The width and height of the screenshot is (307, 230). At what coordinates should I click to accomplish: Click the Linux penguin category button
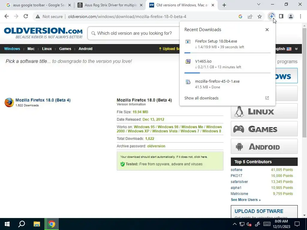point(264,111)
